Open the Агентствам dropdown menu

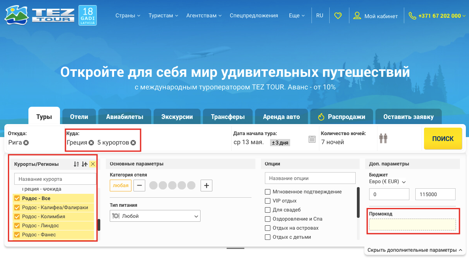(x=204, y=15)
